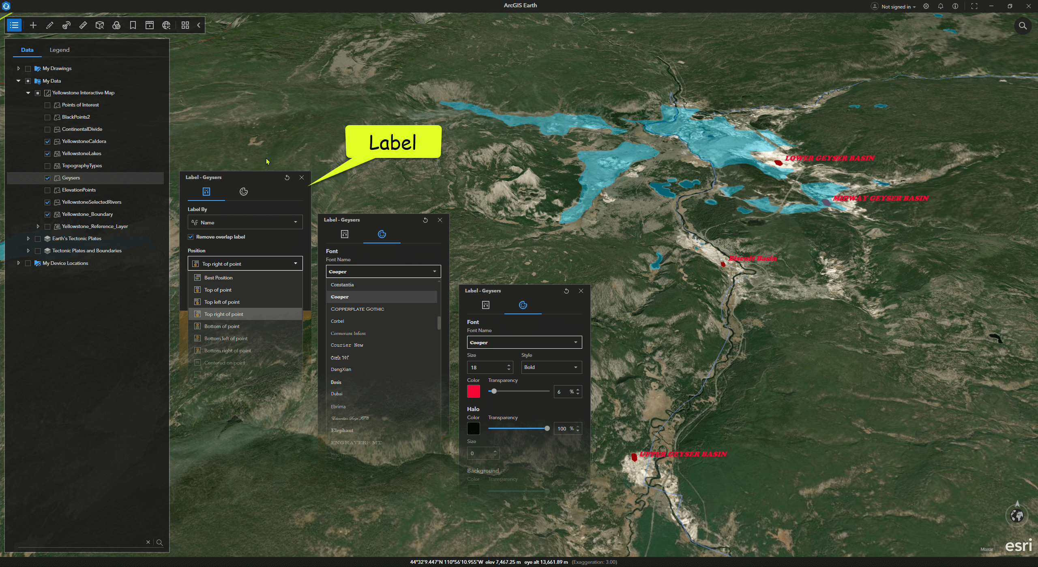Open the Label By Name dropdown

tap(245, 222)
